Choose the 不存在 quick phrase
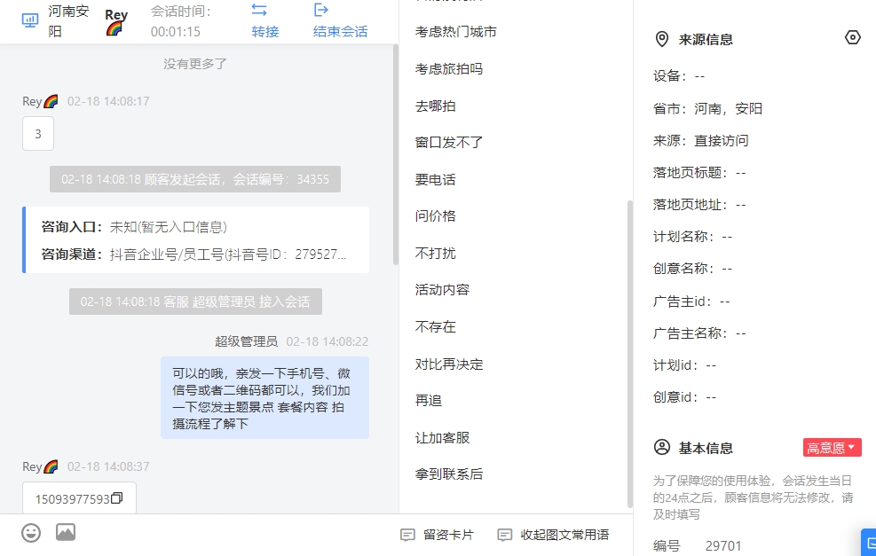The width and height of the screenshot is (876, 556). pyautogui.click(x=435, y=326)
